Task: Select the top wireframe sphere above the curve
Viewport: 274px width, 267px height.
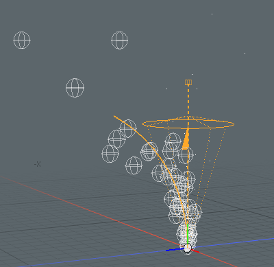Action: click(119, 40)
